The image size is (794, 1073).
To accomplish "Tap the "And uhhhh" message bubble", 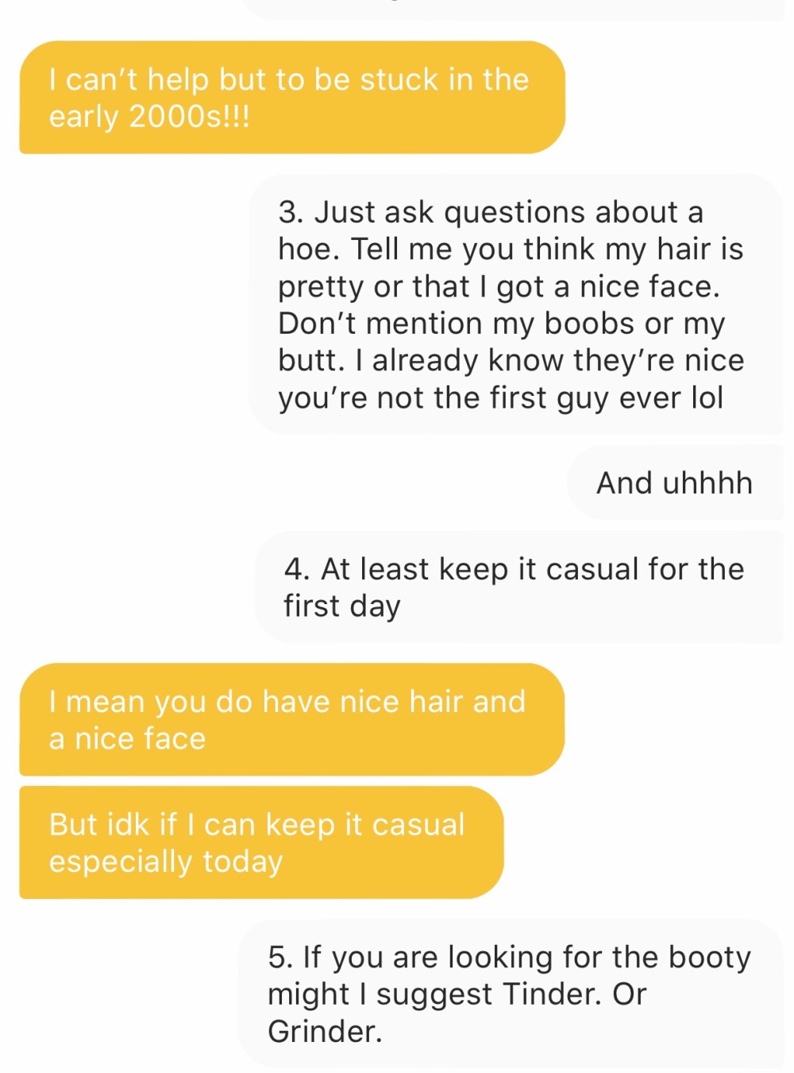I will pos(674,483).
